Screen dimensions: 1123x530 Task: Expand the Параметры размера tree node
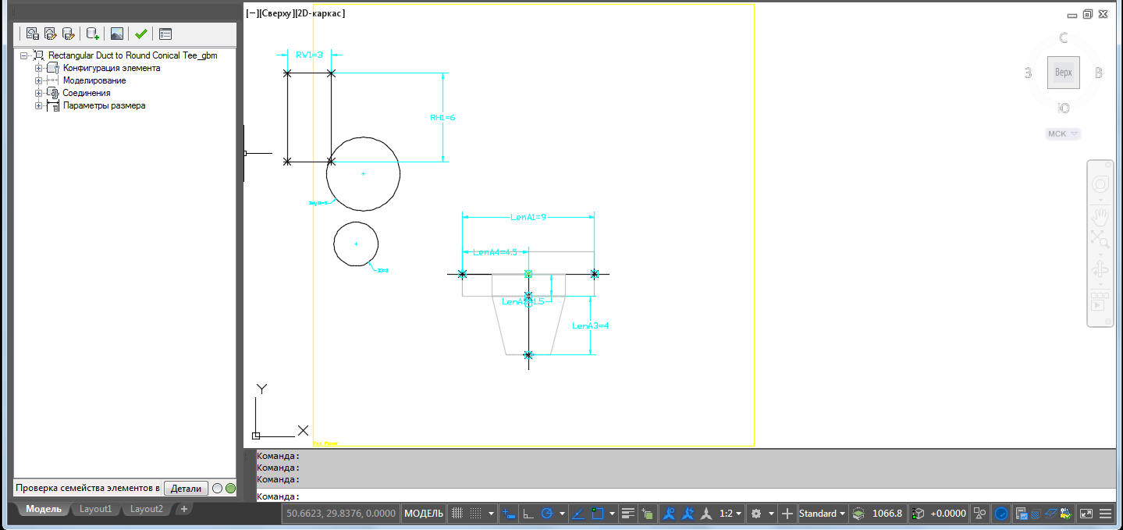[x=38, y=105]
